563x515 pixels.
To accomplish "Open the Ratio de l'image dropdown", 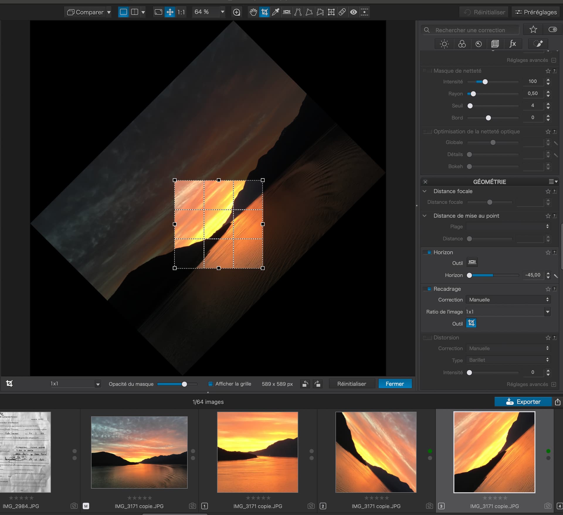I will tap(508, 312).
